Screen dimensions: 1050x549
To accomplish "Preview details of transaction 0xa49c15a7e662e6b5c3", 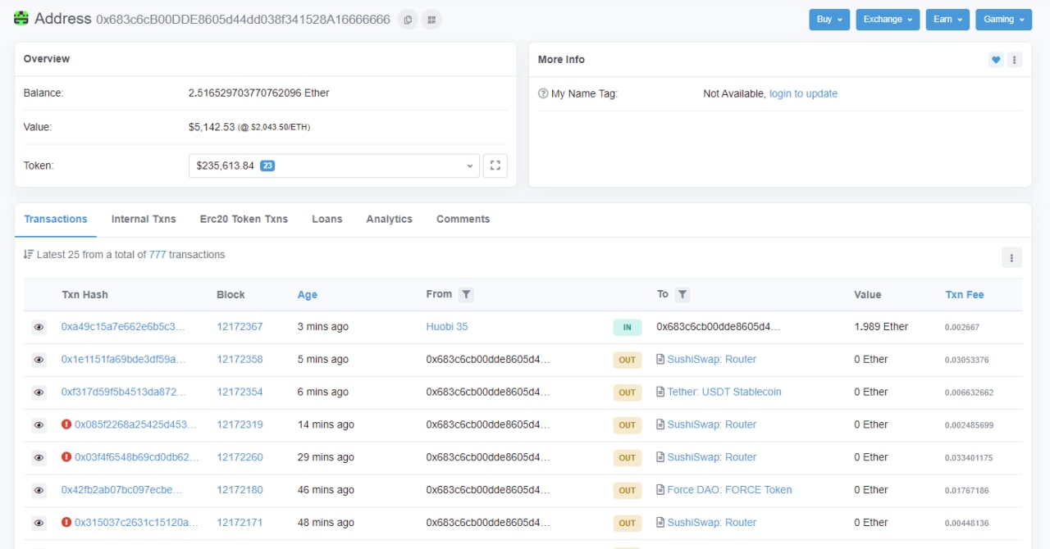I will [39, 327].
